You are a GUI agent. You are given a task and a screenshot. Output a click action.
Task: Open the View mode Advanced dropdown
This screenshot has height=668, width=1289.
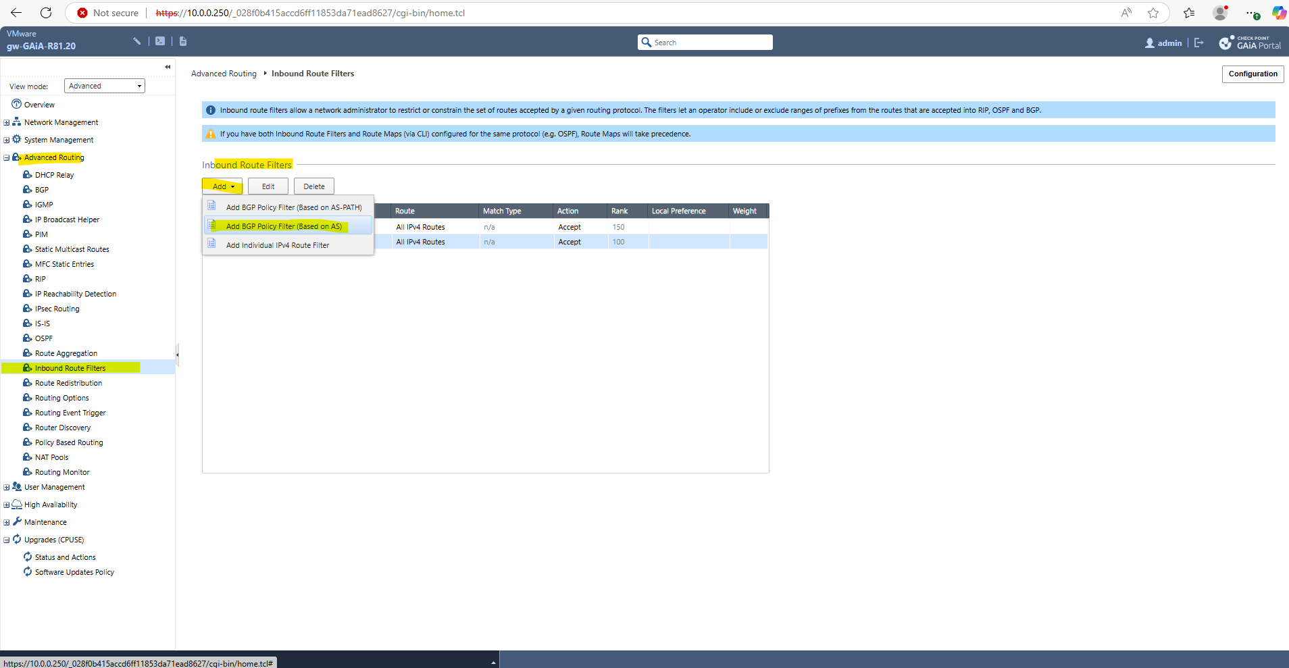[105, 86]
